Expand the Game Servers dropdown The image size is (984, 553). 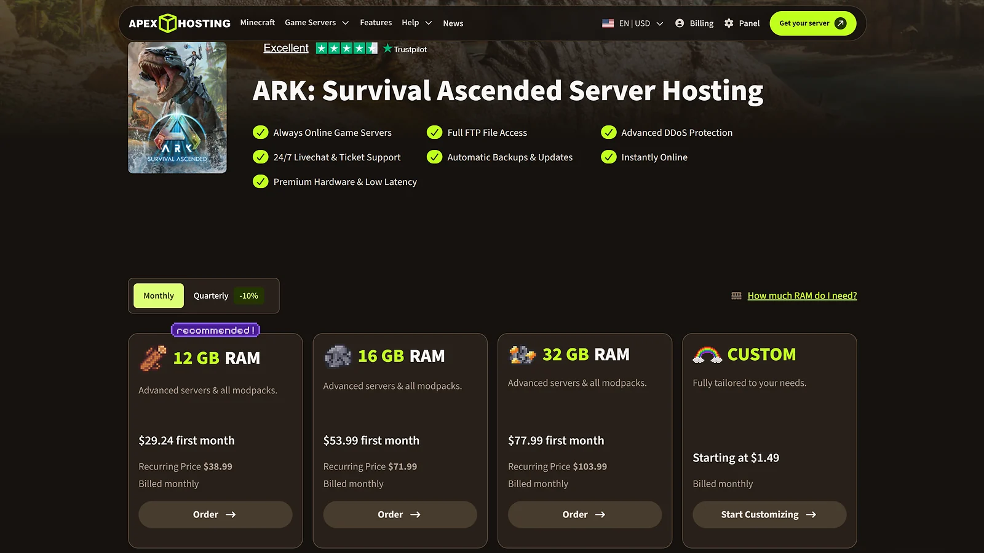coord(317,23)
